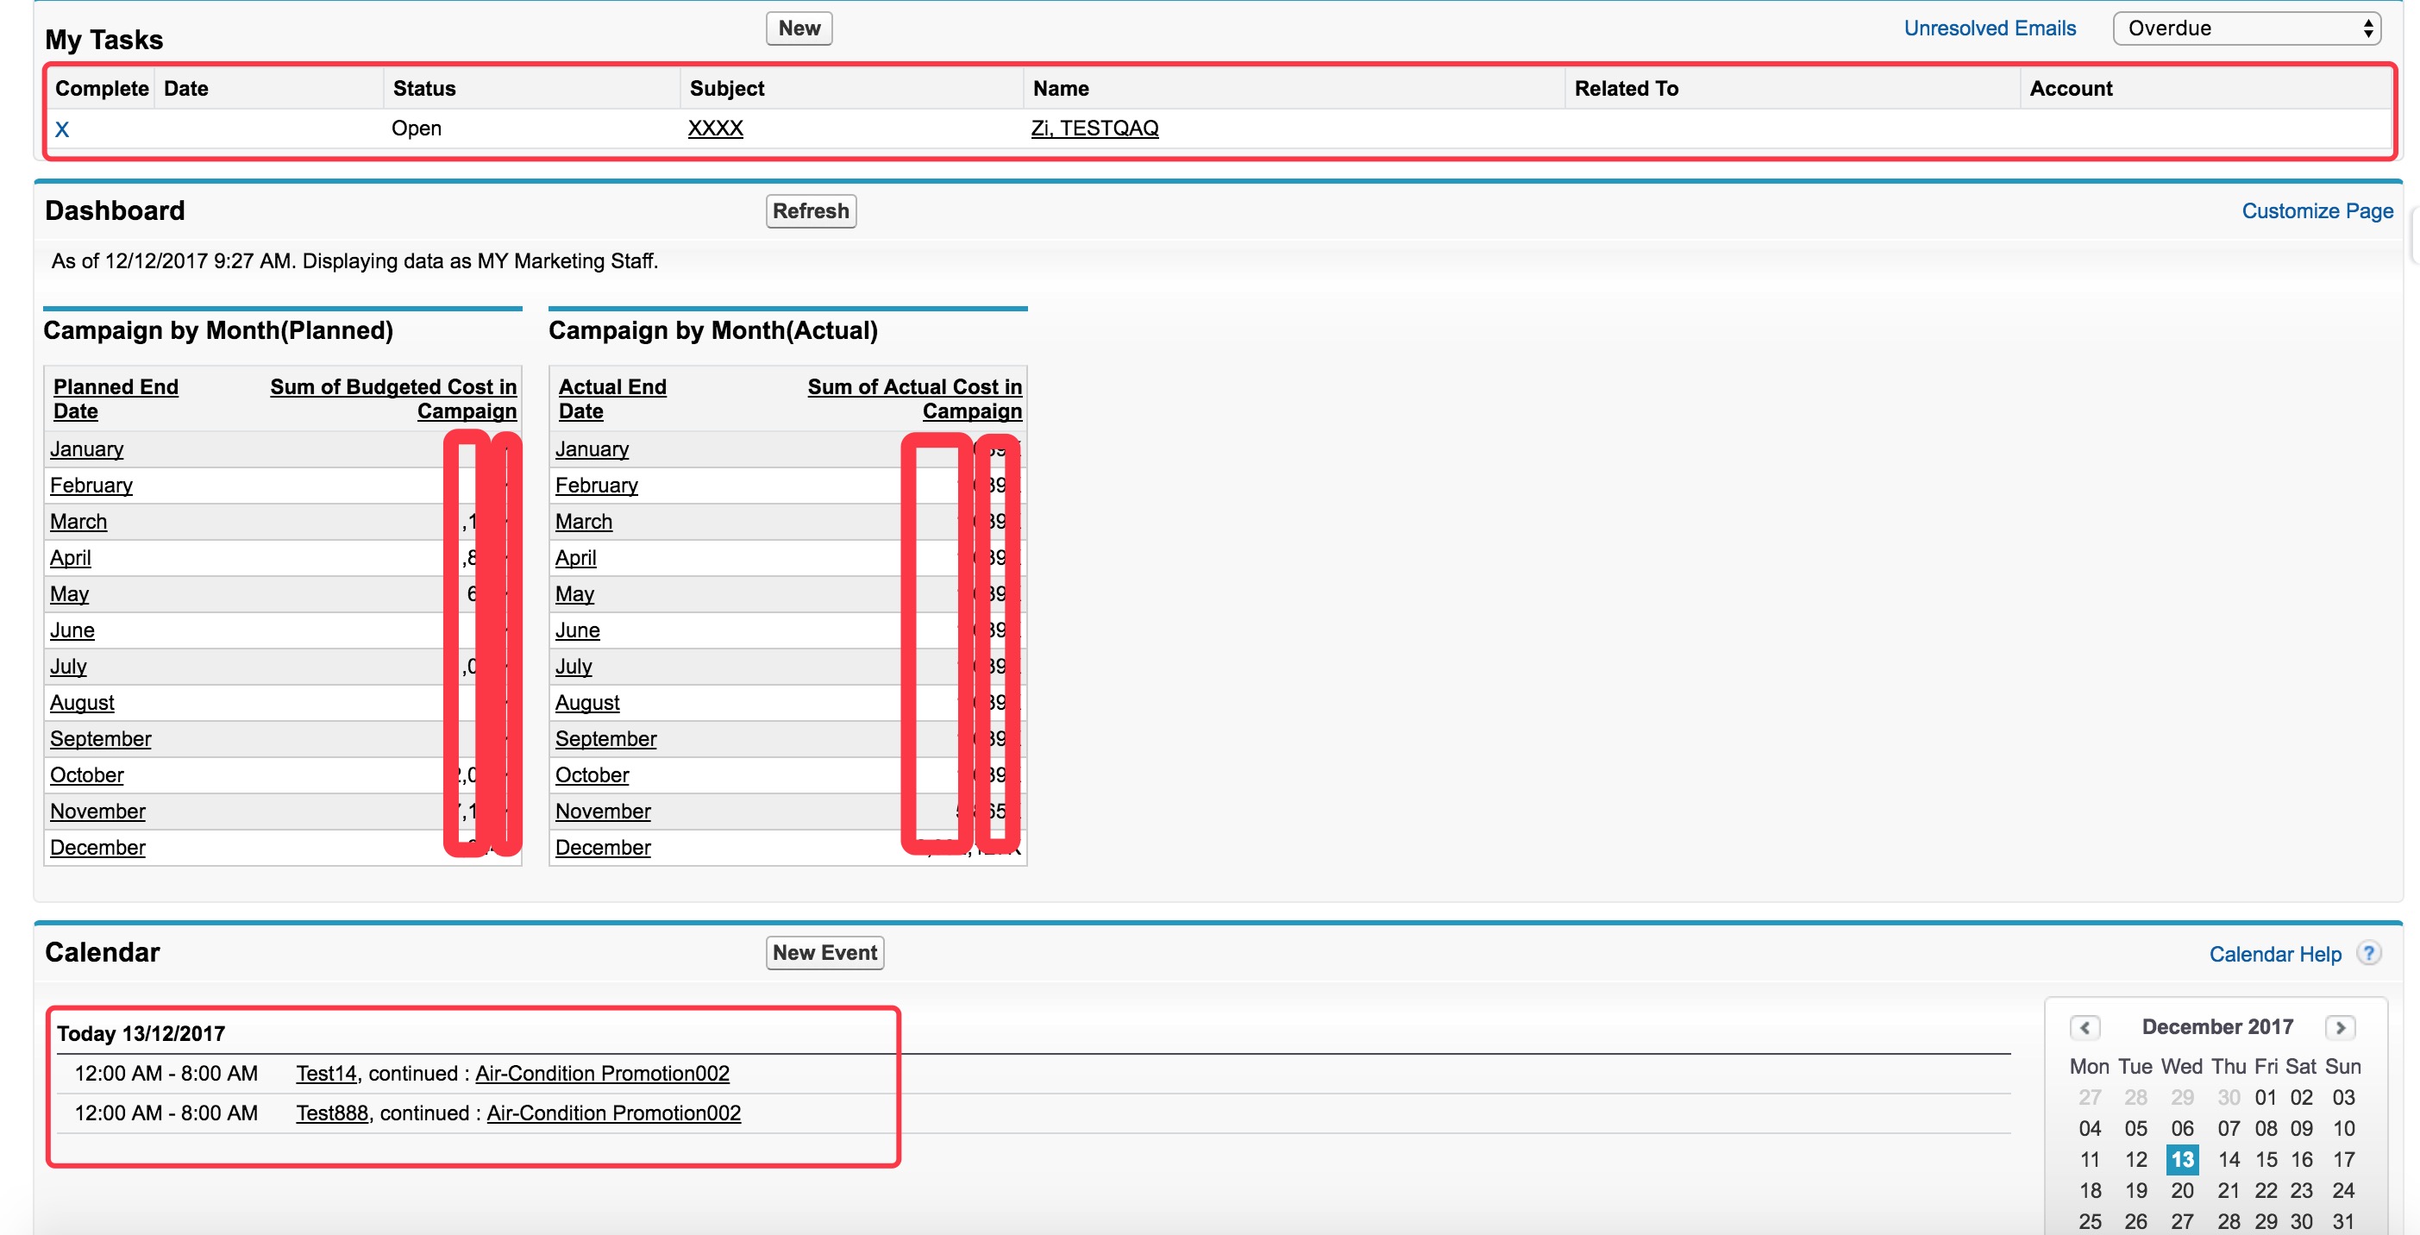This screenshot has width=2420, height=1235.
Task: Open the Unresolved Emails link
Action: [1989, 28]
